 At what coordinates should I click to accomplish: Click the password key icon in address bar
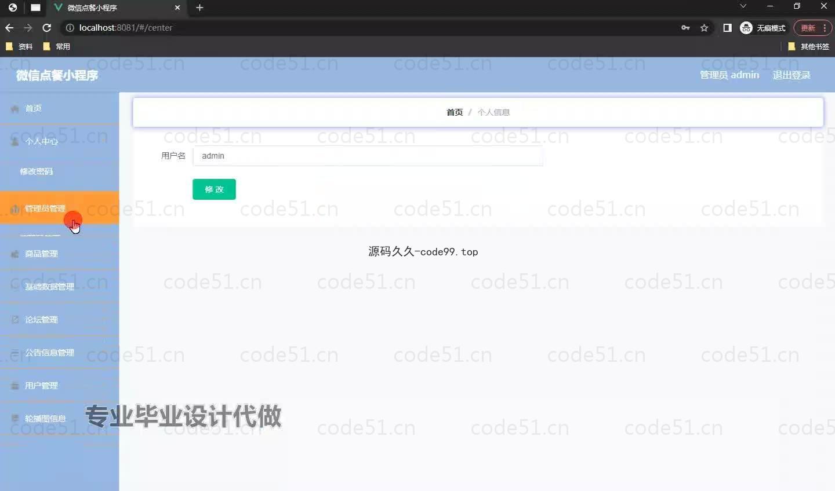coord(685,28)
